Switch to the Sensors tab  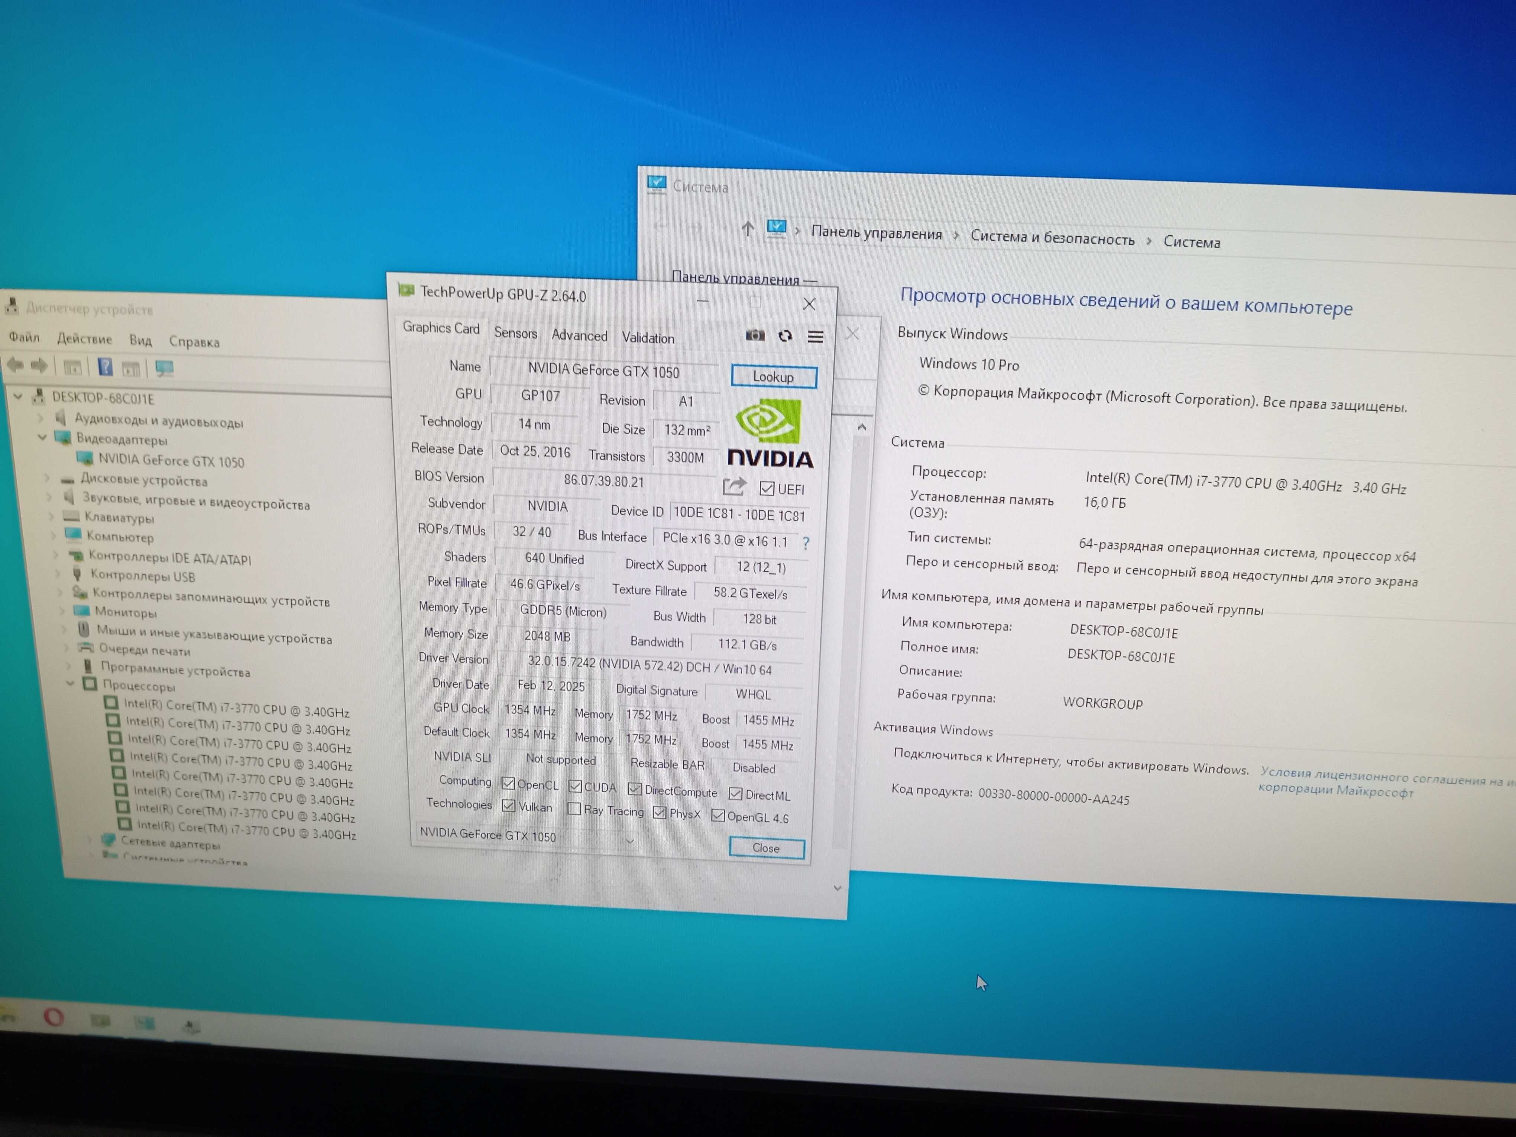[515, 333]
